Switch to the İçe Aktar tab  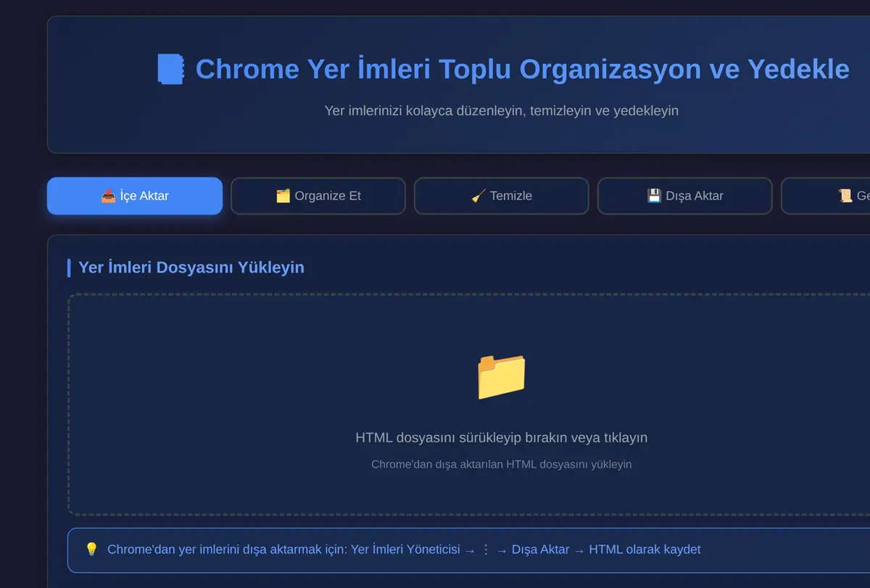click(x=135, y=196)
